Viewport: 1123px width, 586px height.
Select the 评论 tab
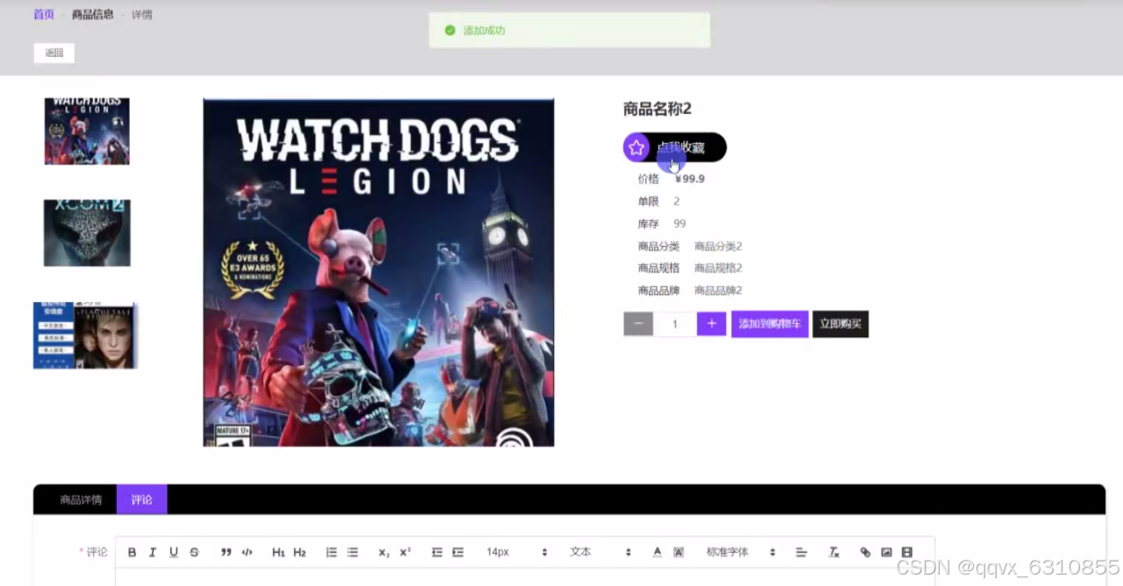point(142,499)
